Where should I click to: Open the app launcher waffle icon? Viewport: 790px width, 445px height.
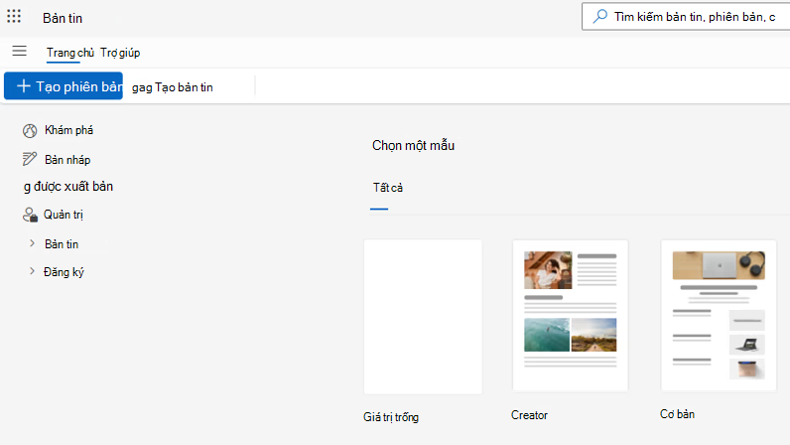(x=14, y=16)
